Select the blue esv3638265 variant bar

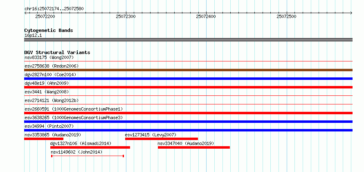(188, 122)
